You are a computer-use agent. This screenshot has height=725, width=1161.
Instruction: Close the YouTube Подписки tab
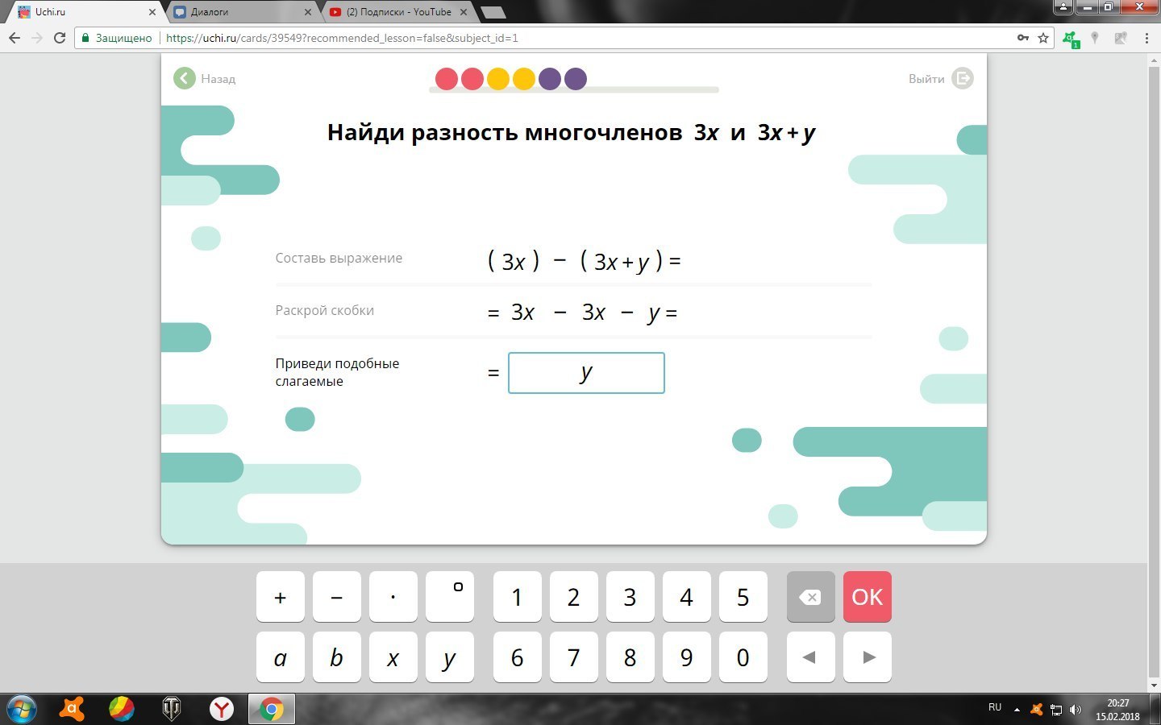[x=463, y=12]
